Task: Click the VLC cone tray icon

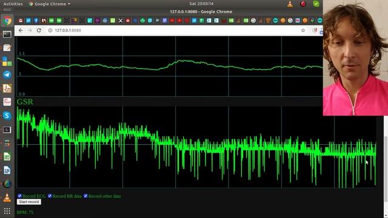Action: (290, 4)
